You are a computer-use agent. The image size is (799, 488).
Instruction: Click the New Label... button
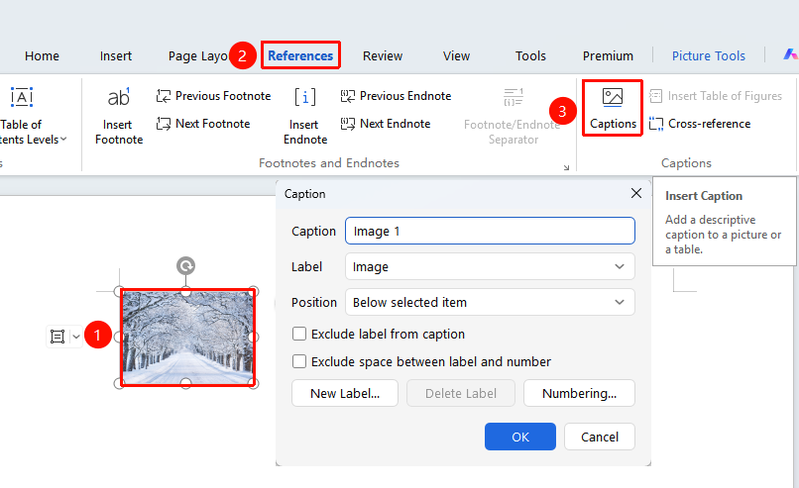345,393
